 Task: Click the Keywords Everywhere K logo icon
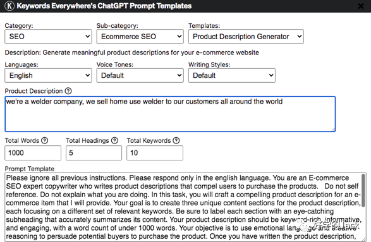click(x=9, y=6)
